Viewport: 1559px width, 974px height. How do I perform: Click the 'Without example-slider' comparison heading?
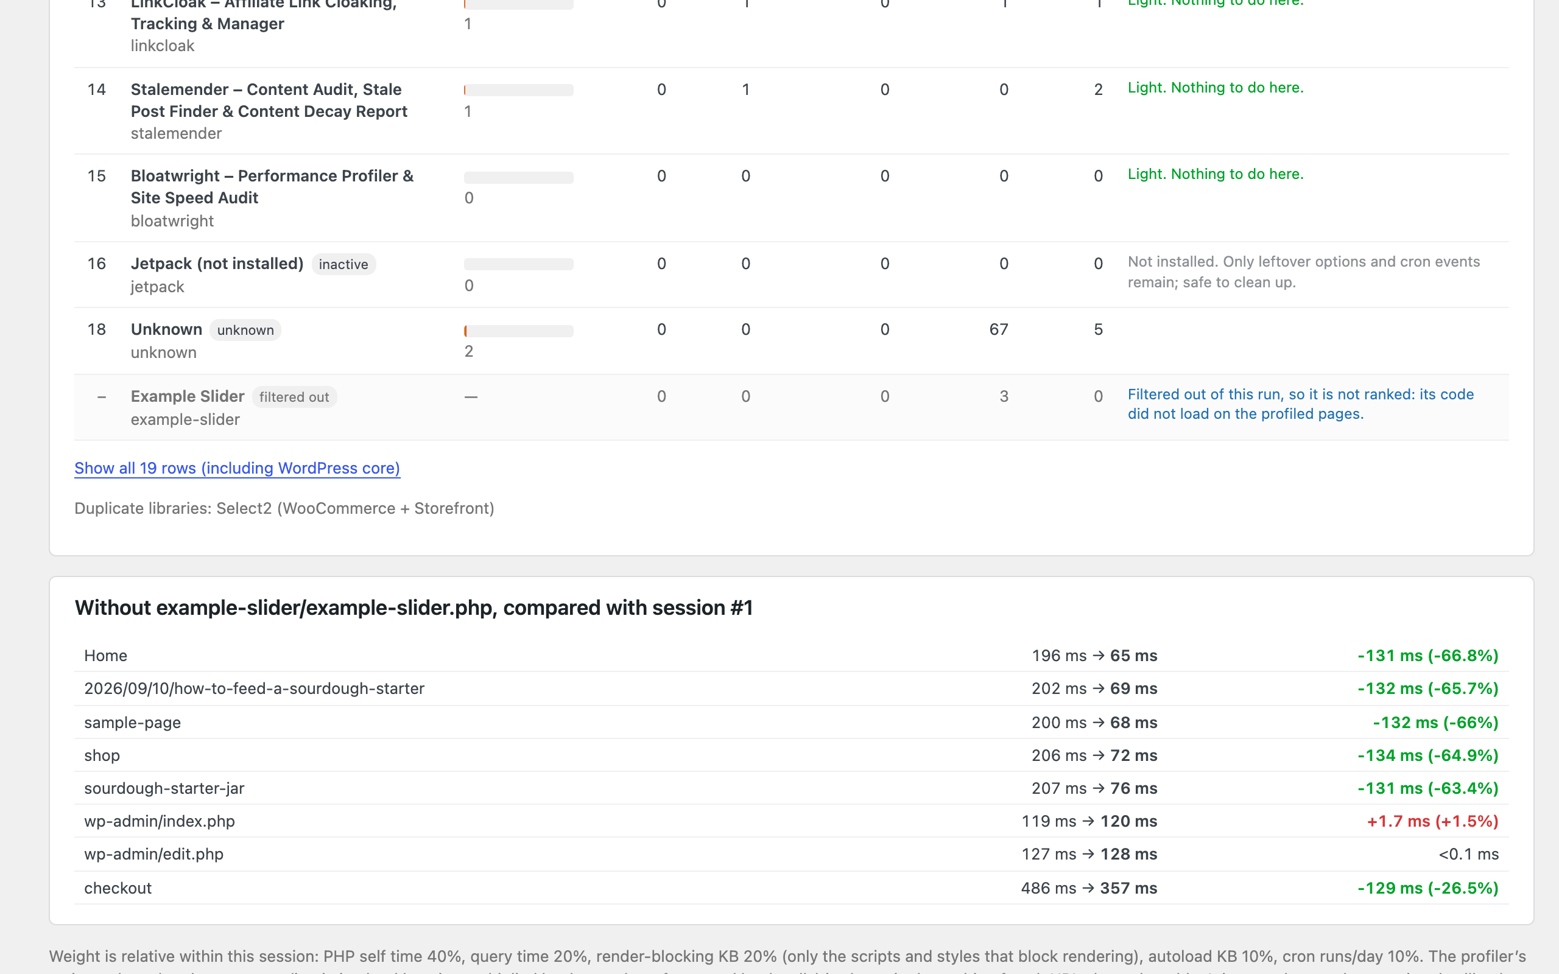(x=414, y=608)
